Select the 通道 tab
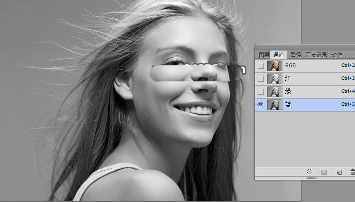 pyautogui.click(x=278, y=55)
